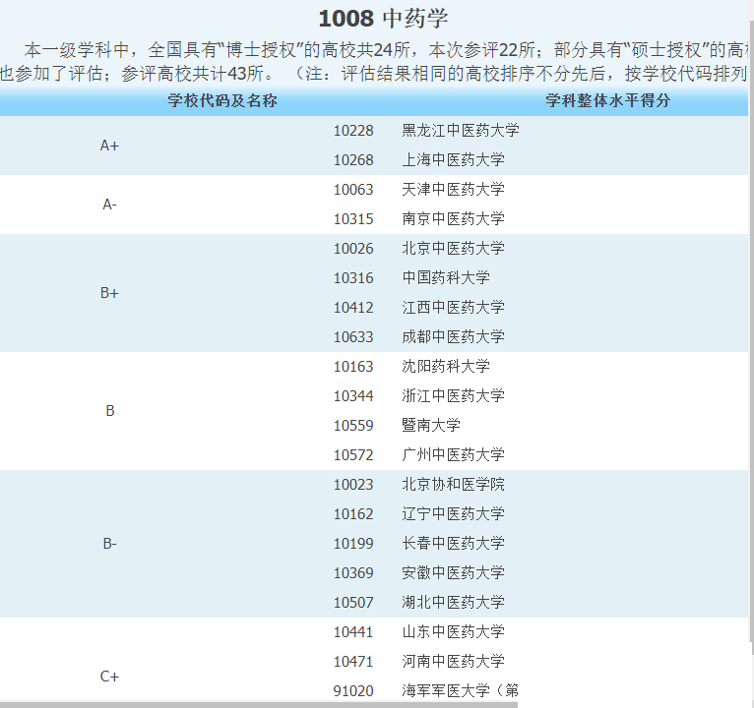Select 天津中医药大学 row text
Screen dimensions: 754x708
pyautogui.click(x=453, y=190)
